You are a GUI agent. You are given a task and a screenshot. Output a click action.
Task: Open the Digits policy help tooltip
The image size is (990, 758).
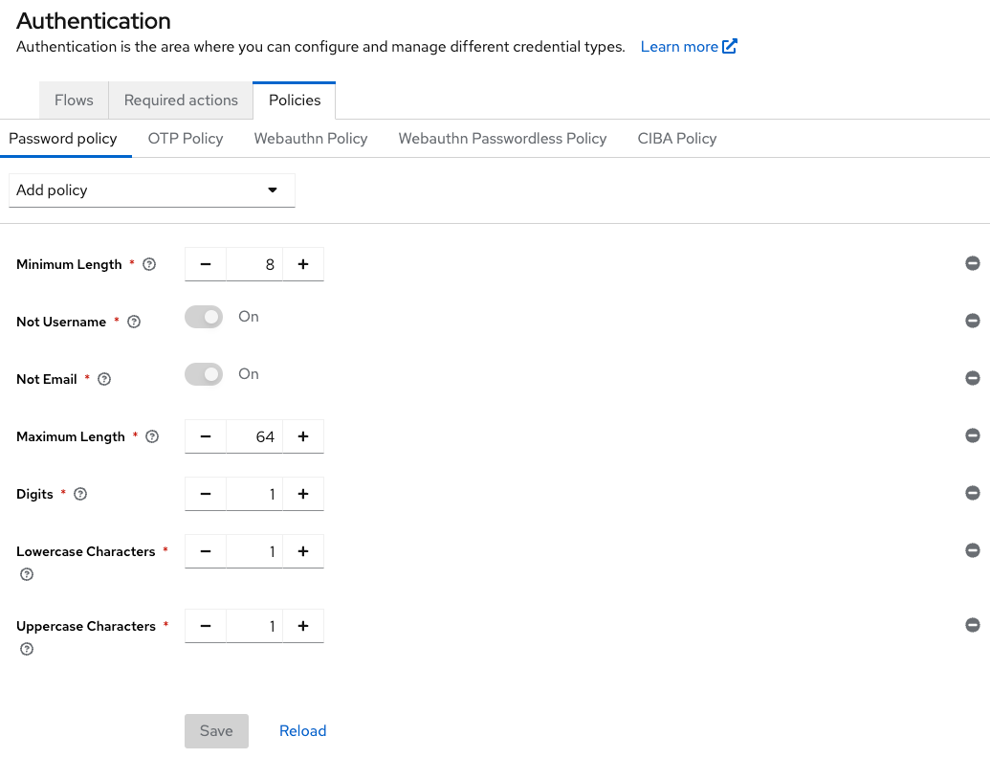click(x=79, y=494)
